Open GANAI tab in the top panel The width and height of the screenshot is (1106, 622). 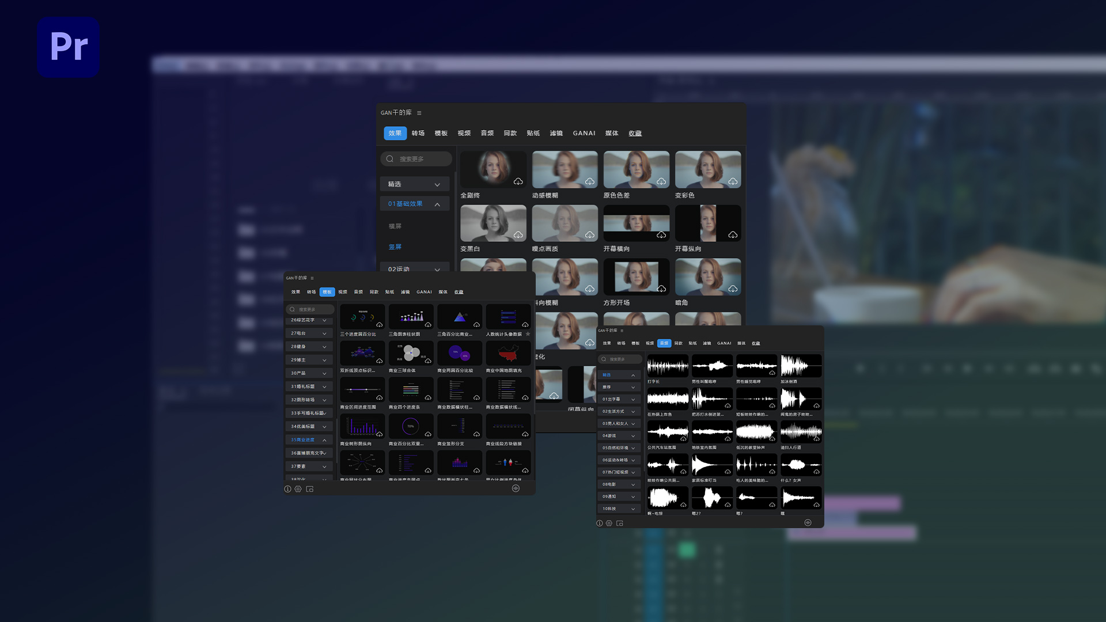(584, 133)
